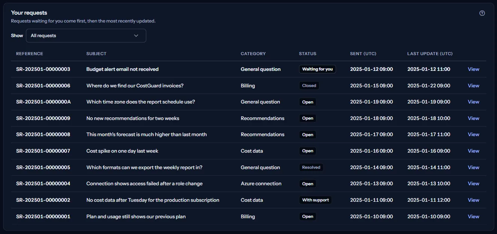Click reference SR-202501-0000000A
This screenshot has height=234, width=497.
click(43, 102)
